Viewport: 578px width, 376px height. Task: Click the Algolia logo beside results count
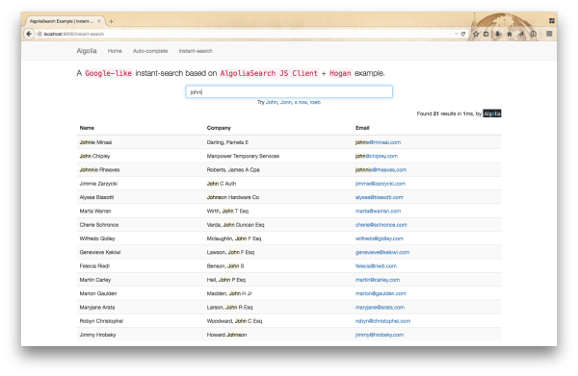(492, 113)
